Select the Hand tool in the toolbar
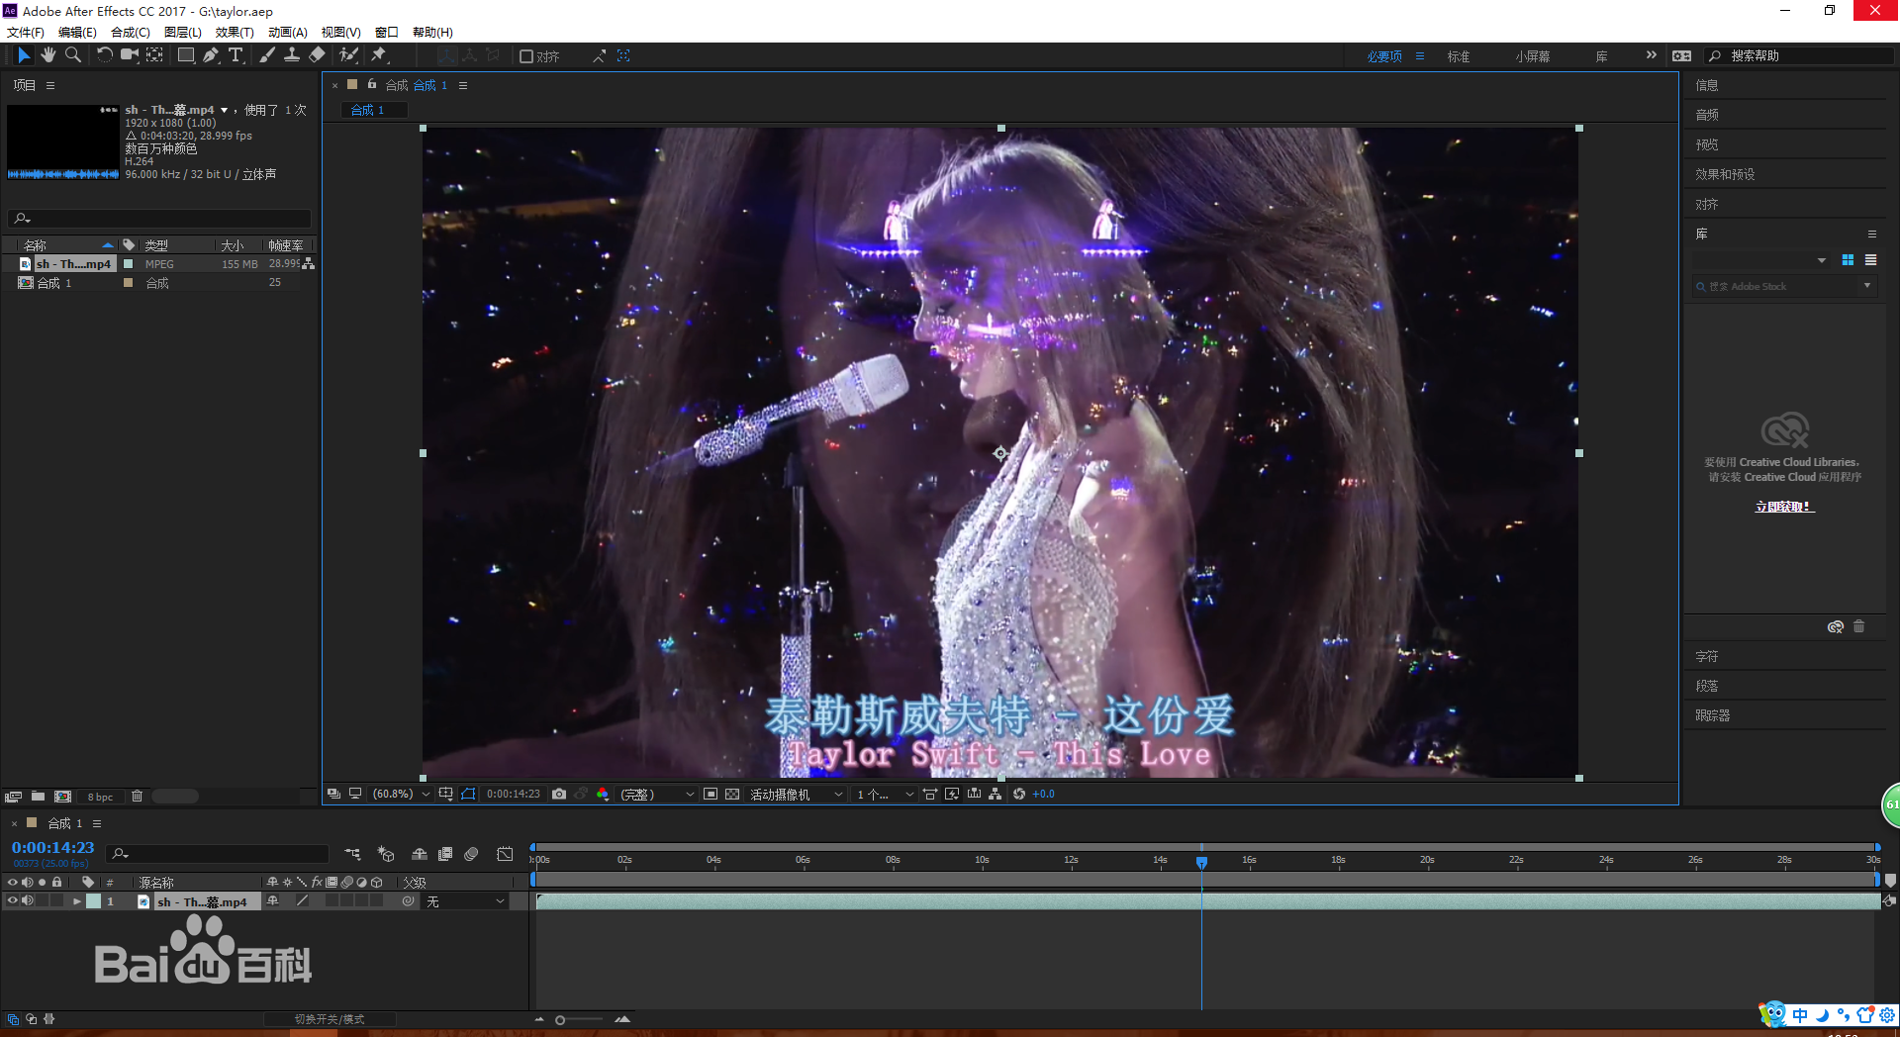 point(48,55)
